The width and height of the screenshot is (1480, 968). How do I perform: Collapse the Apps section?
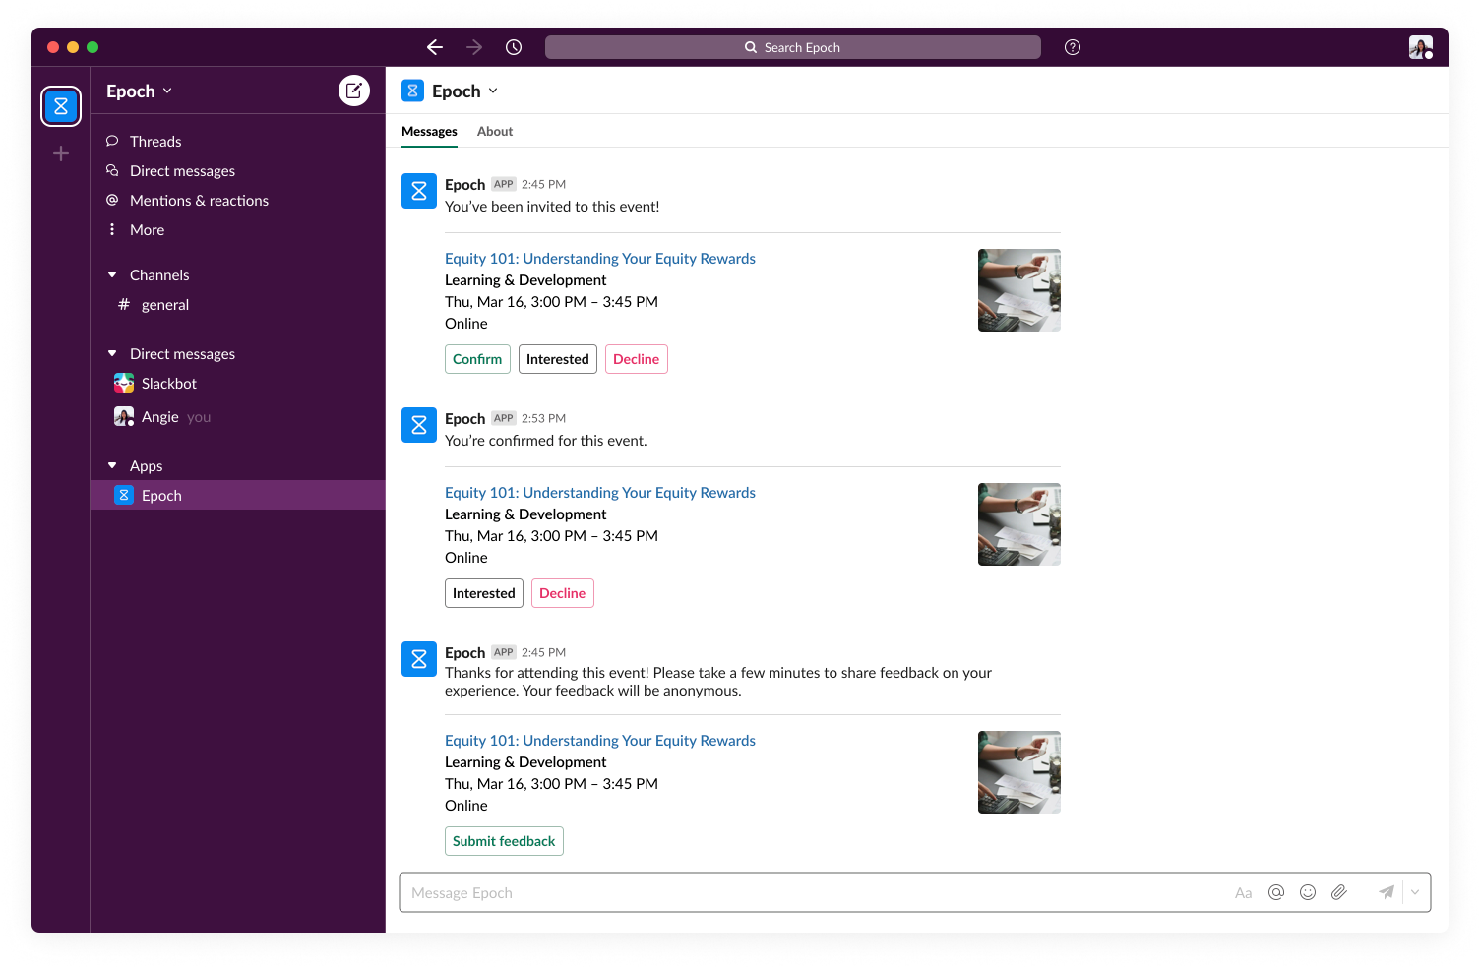click(112, 466)
